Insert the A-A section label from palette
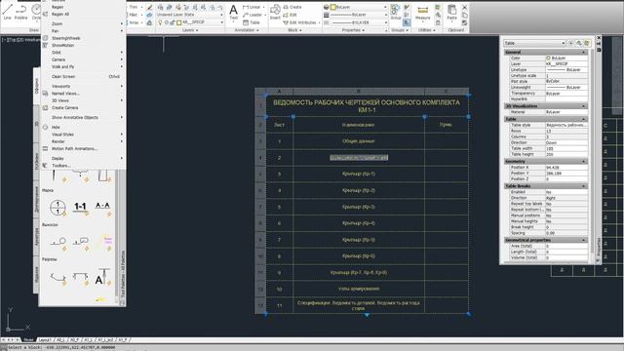Image resolution: width=624 pixels, height=351 pixels. click(x=102, y=206)
